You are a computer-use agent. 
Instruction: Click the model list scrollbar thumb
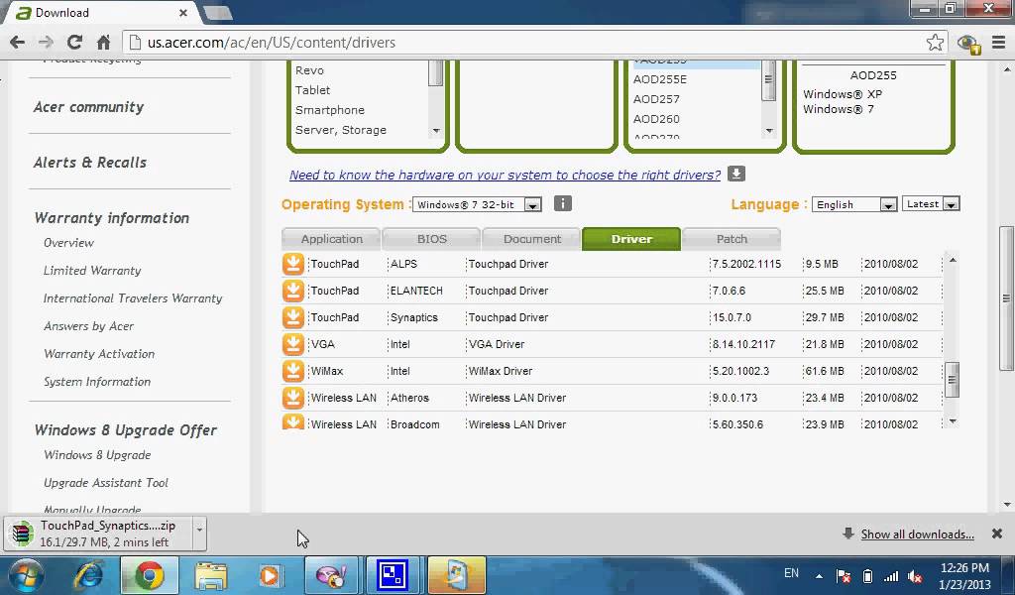click(768, 79)
